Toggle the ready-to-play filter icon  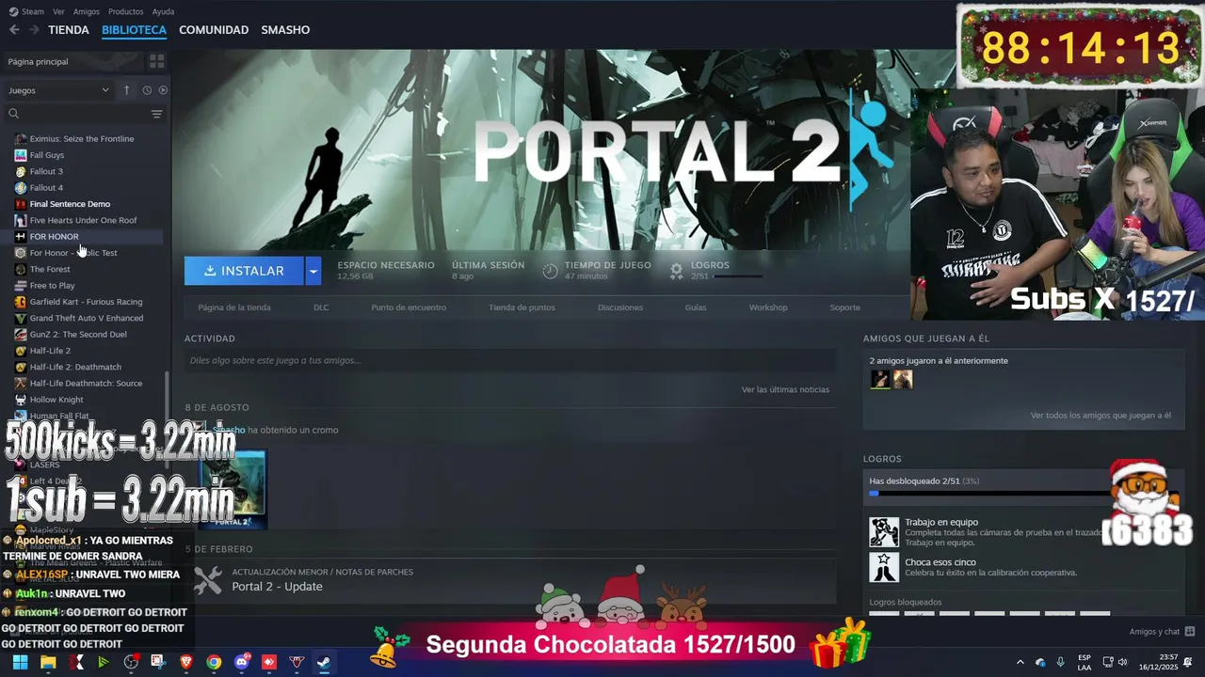click(x=163, y=90)
